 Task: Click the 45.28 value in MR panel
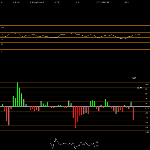[x=139, y=88]
